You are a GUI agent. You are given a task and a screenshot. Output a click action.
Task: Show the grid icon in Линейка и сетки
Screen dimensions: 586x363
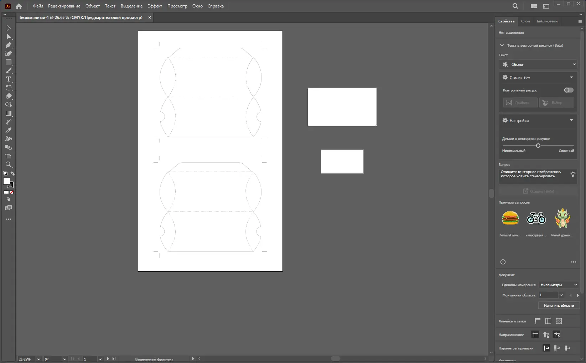click(548, 321)
